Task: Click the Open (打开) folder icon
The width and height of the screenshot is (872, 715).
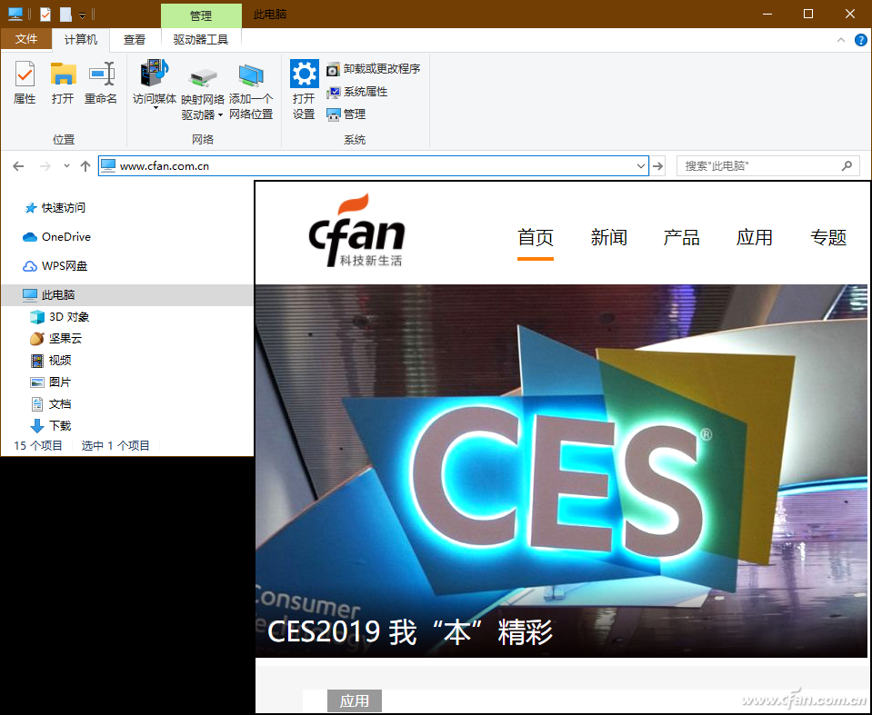Action: pos(63,83)
